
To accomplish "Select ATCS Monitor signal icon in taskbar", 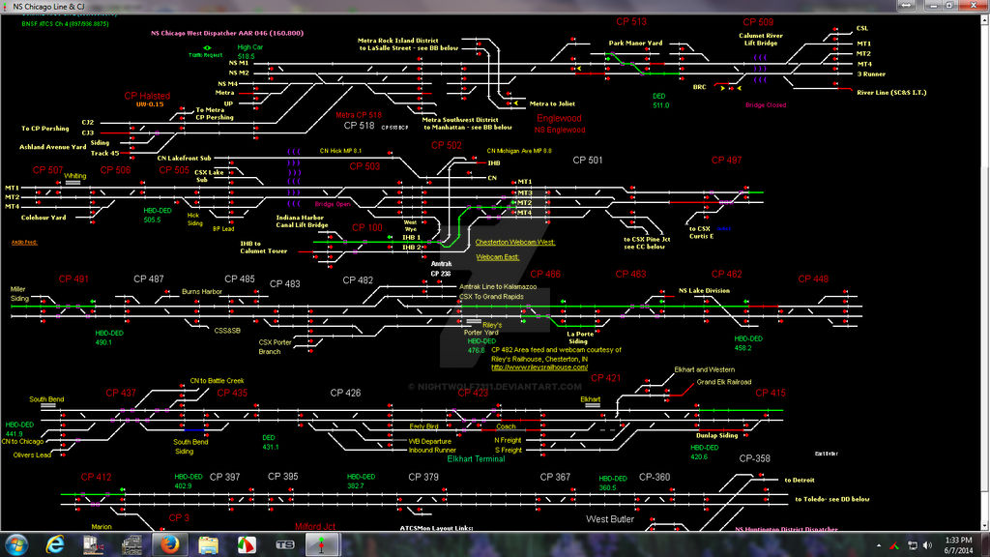I will (x=322, y=544).
